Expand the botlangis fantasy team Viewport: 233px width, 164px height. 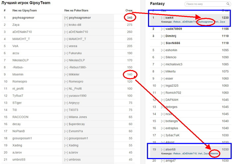point(163,121)
